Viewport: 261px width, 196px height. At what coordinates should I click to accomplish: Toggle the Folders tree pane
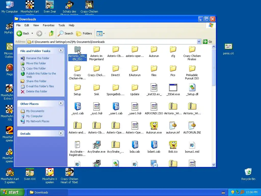click(x=84, y=33)
